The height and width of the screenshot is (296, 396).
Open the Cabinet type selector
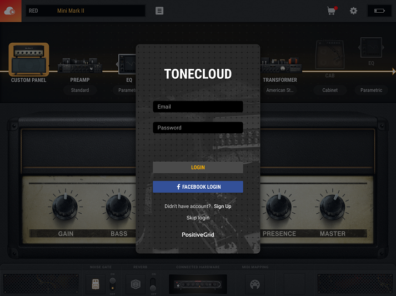[x=330, y=90]
